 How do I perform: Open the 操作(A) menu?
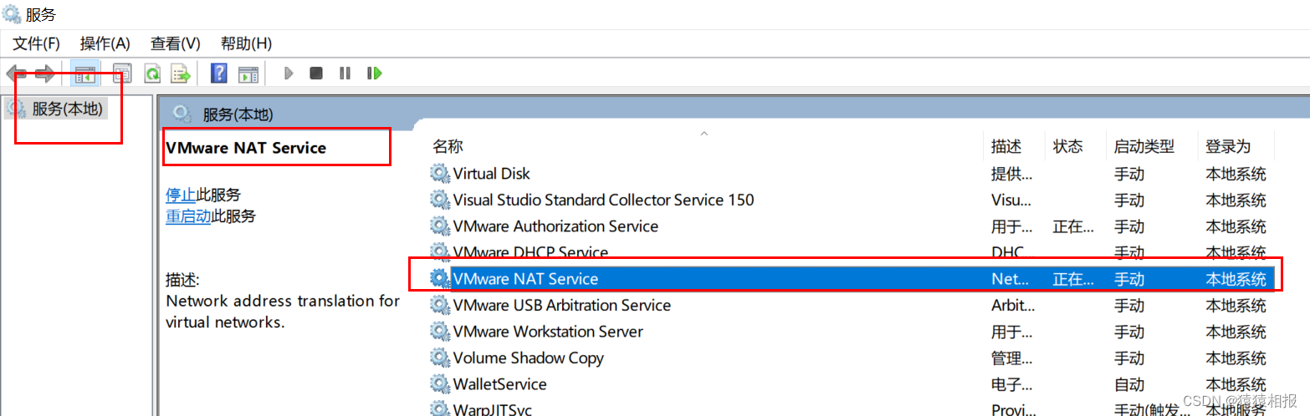(x=105, y=43)
